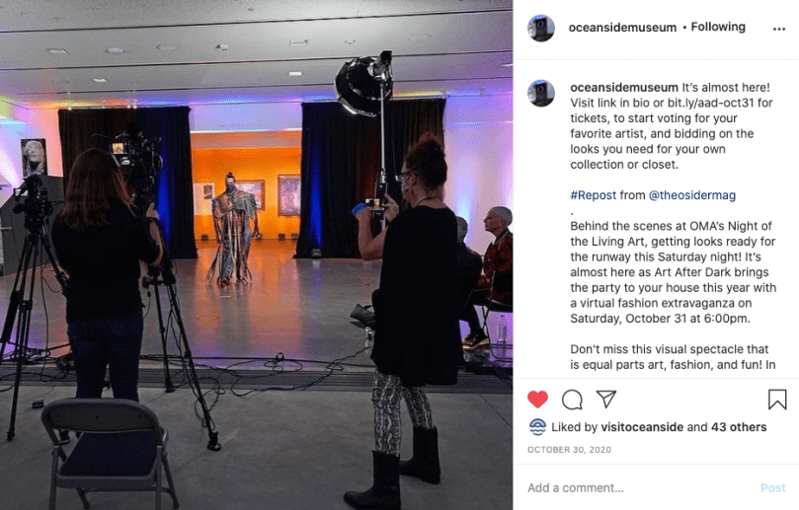799x510 pixels.
Task: Click the Post comment button
Action: [773, 487]
